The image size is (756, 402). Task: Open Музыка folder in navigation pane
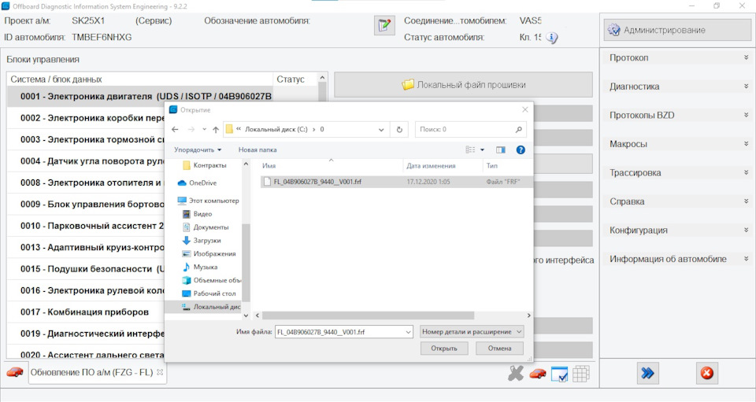[x=199, y=267]
